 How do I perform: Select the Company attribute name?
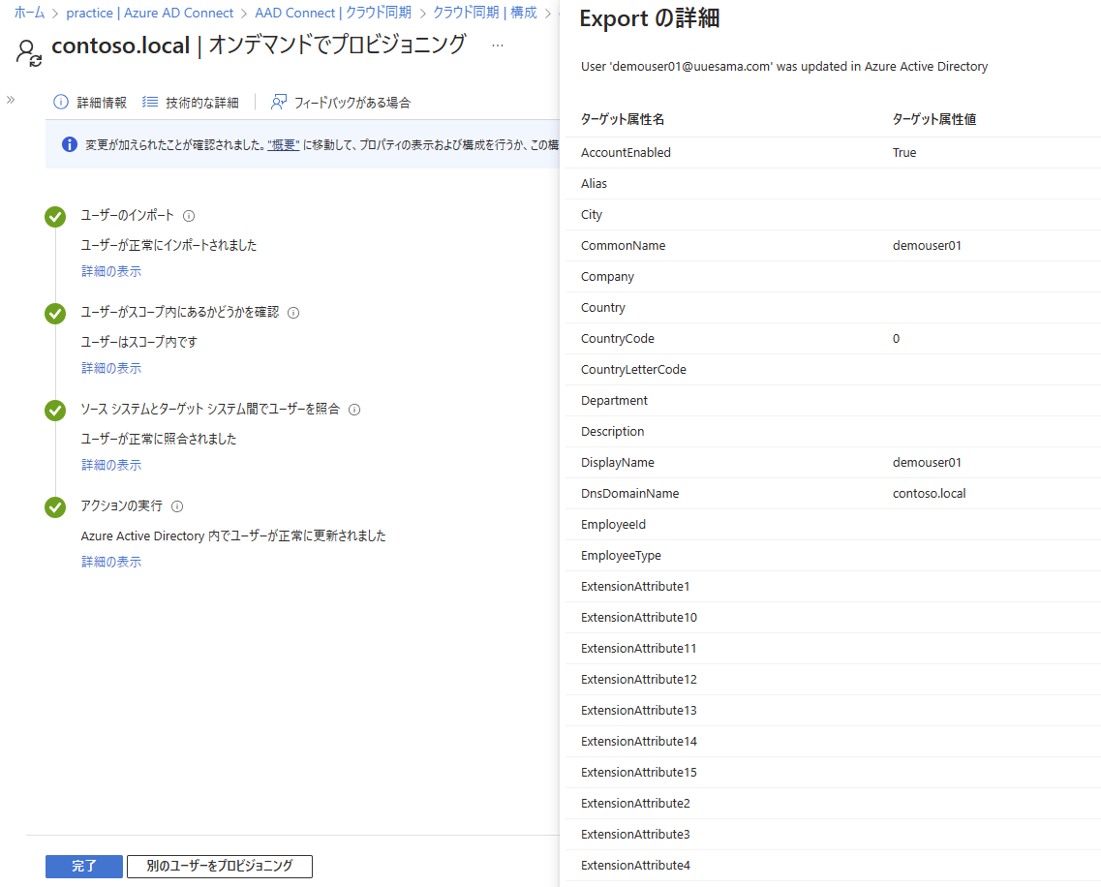pos(607,277)
